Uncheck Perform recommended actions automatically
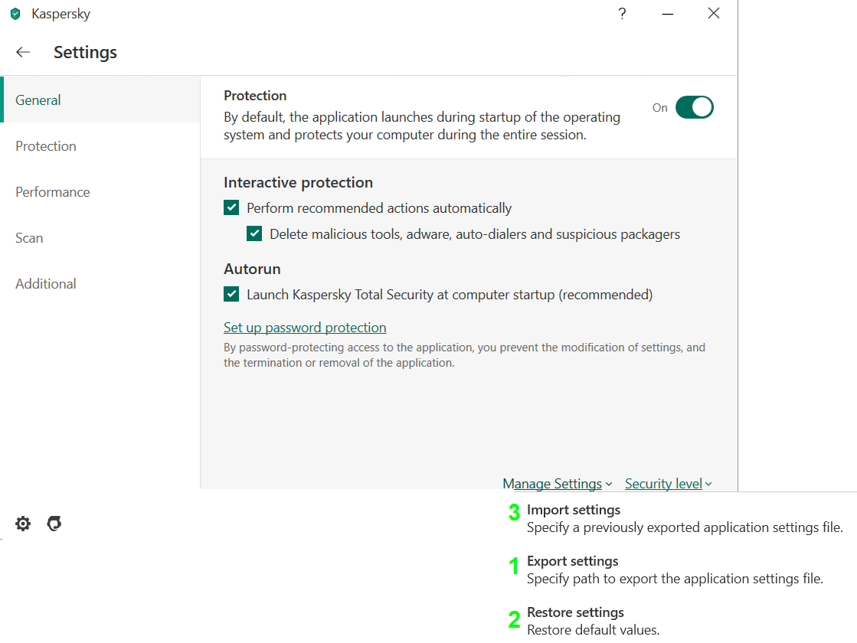Image resolution: width=857 pixels, height=643 pixels. tap(231, 207)
